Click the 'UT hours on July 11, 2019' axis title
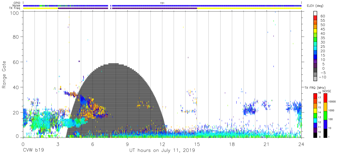339x156 pixels. [x=162, y=151]
